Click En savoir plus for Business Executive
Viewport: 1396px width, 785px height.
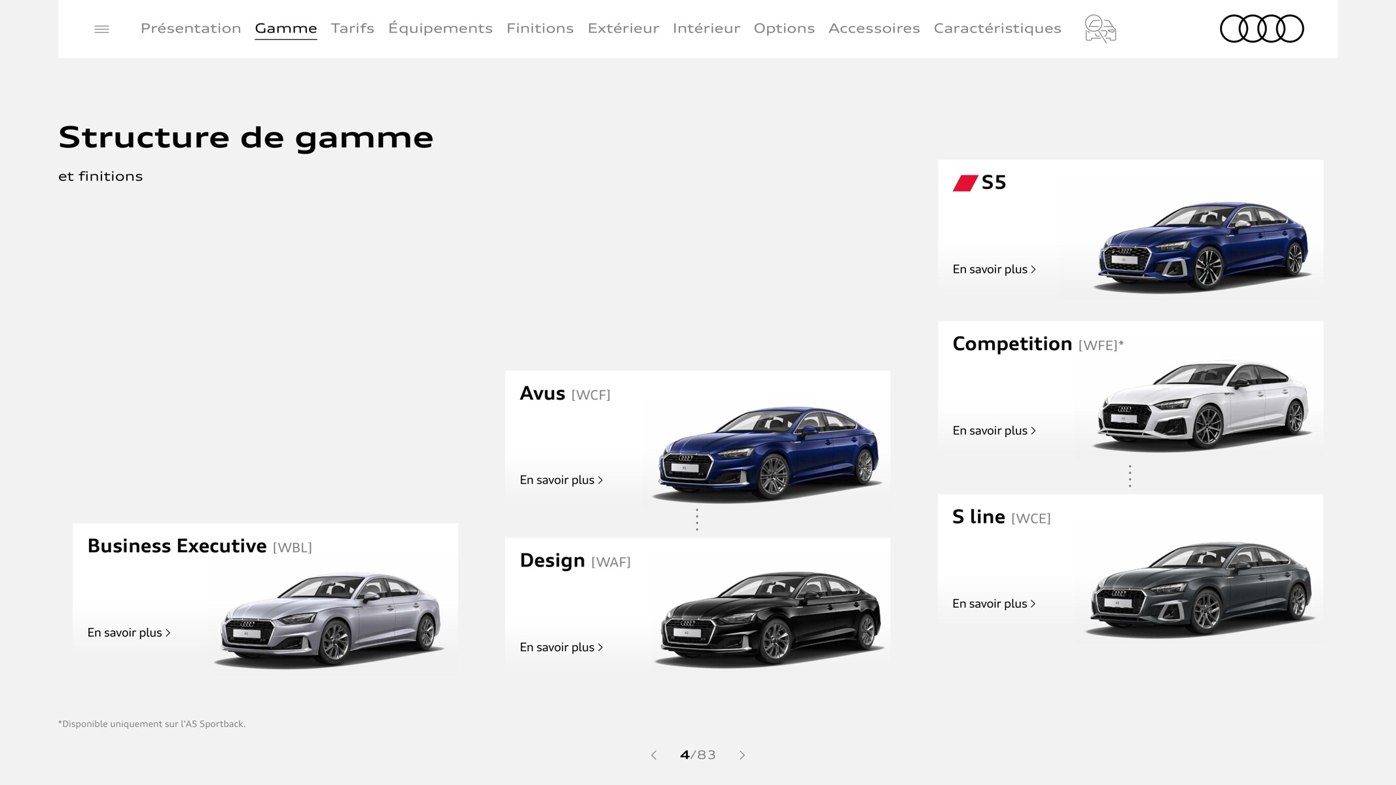[x=129, y=633]
